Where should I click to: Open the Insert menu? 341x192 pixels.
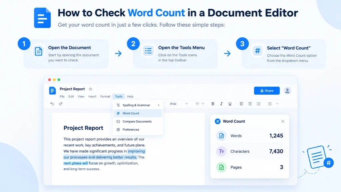pyautogui.click(x=92, y=96)
